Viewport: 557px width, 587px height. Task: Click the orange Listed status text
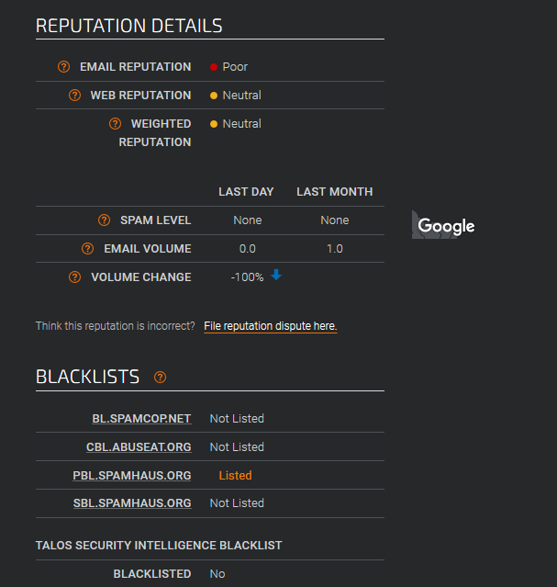(x=235, y=476)
